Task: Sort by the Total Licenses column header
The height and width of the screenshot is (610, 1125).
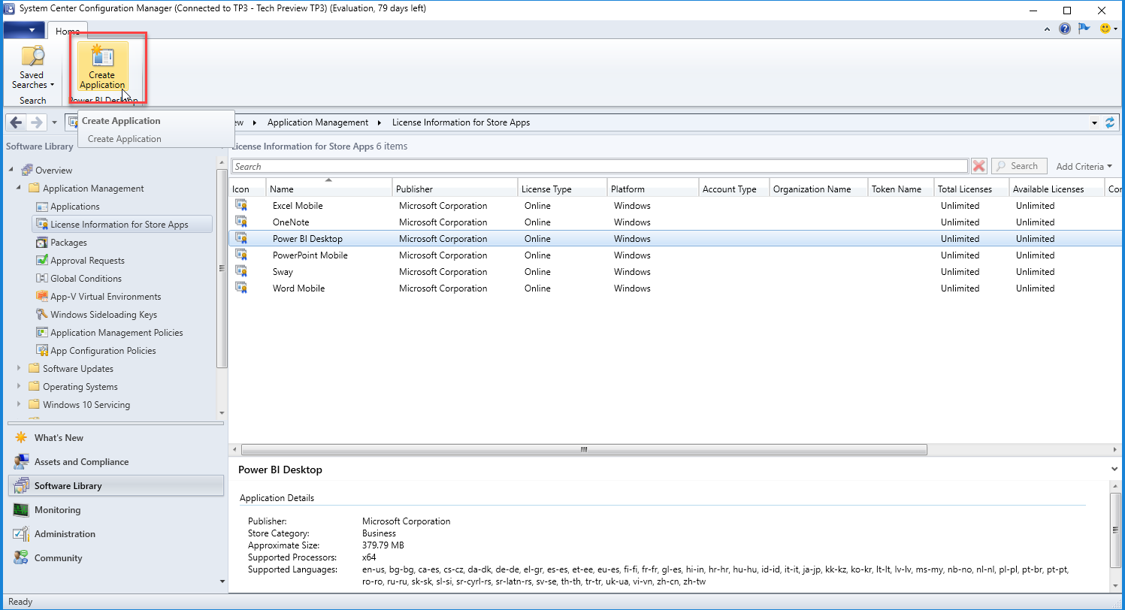Action: [x=972, y=189]
